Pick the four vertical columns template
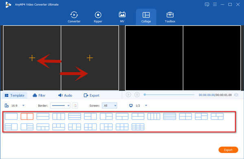This screenshot has width=244, height=159. tap(154, 117)
